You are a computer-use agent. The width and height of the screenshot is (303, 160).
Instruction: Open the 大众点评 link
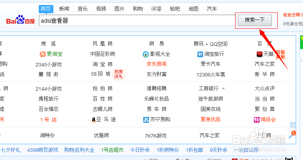pyautogui.click(x=265, y=89)
